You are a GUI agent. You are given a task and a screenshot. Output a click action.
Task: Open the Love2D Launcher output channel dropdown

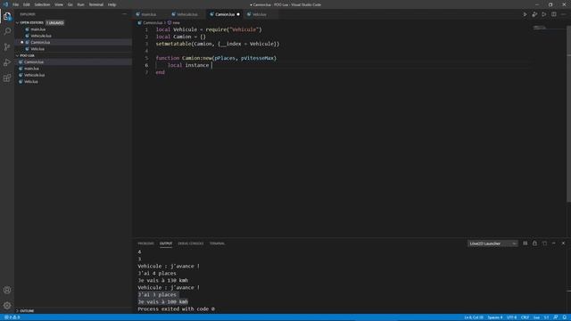(x=492, y=243)
